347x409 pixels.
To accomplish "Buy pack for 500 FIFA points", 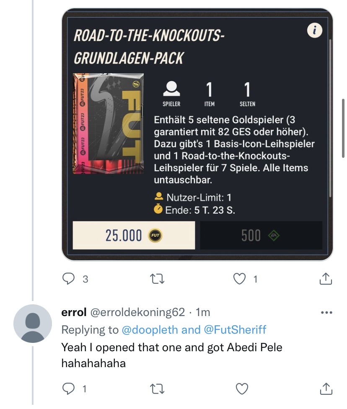I will 261,235.
